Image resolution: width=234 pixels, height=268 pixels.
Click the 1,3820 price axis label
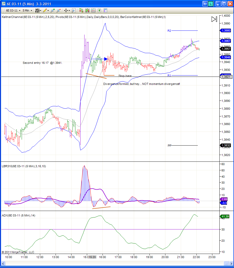tap(226, 155)
